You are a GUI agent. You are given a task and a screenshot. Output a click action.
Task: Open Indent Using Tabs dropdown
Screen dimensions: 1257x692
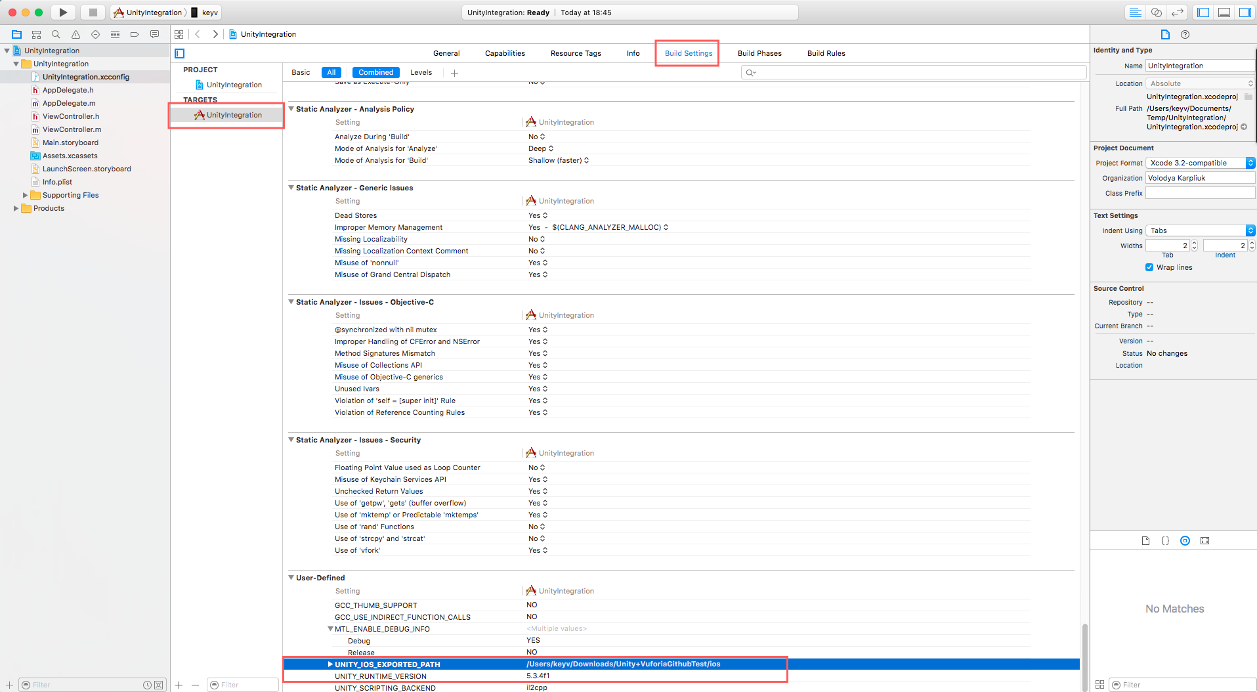1201,230
